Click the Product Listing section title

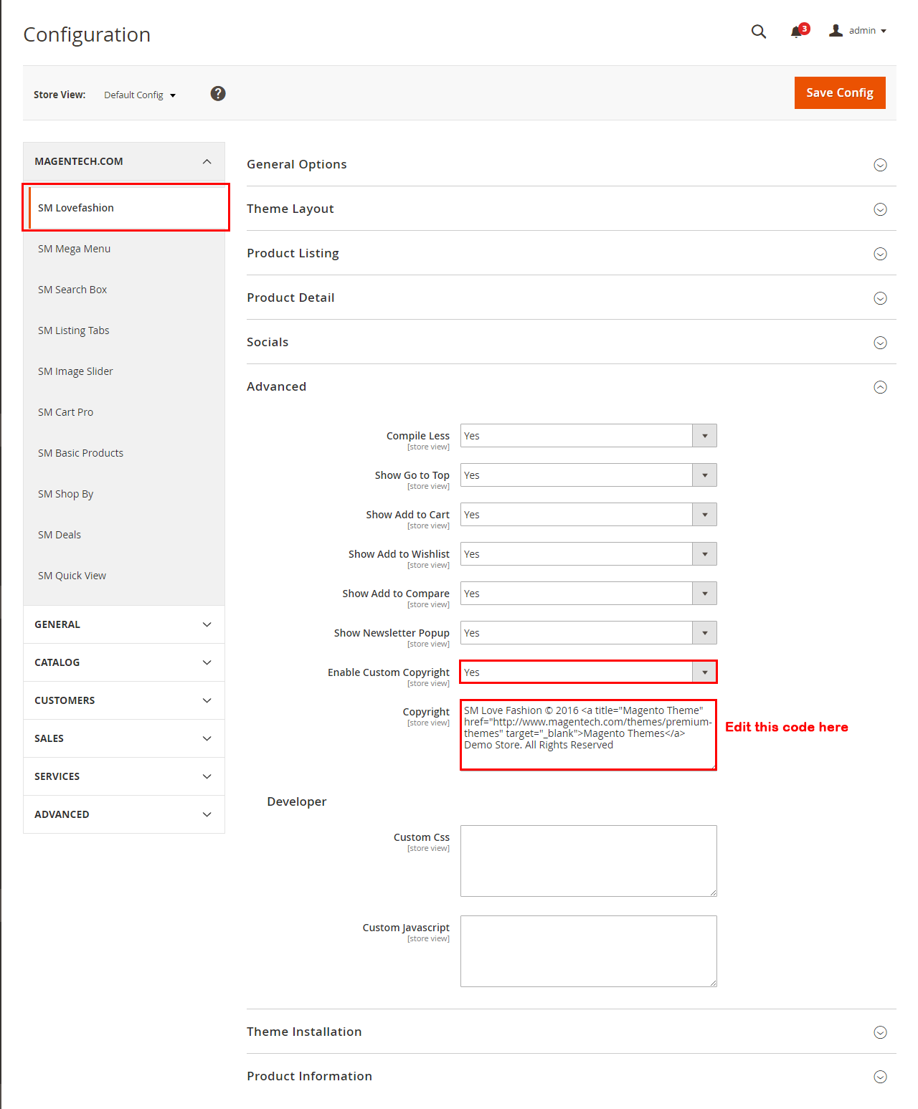pyautogui.click(x=293, y=253)
